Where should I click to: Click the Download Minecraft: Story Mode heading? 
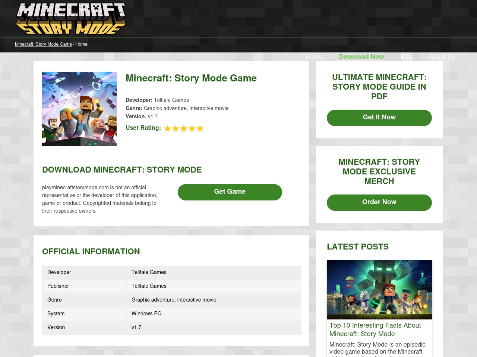tap(122, 170)
